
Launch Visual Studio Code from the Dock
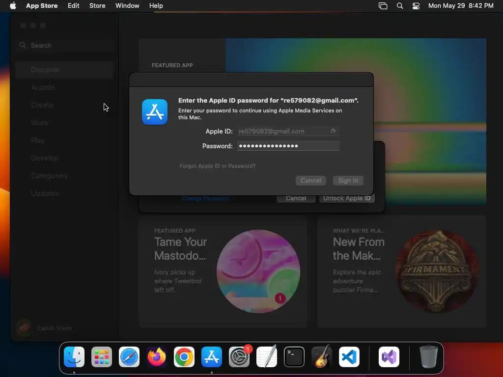pyautogui.click(x=349, y=357)
